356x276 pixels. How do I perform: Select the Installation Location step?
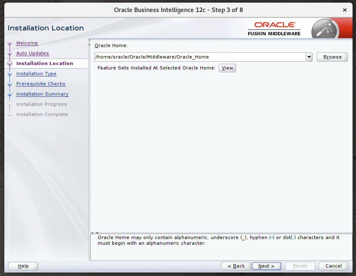45,63
